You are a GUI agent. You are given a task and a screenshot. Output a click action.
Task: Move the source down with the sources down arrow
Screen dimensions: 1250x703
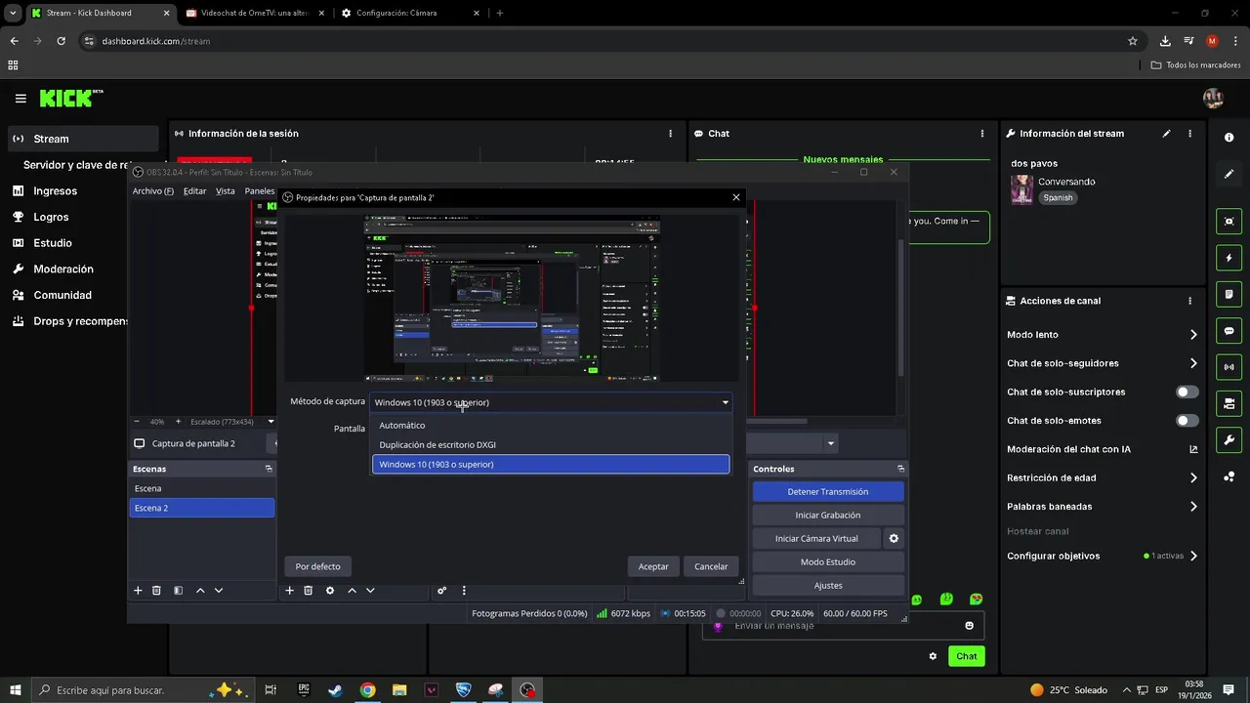[x=370, y=591]
